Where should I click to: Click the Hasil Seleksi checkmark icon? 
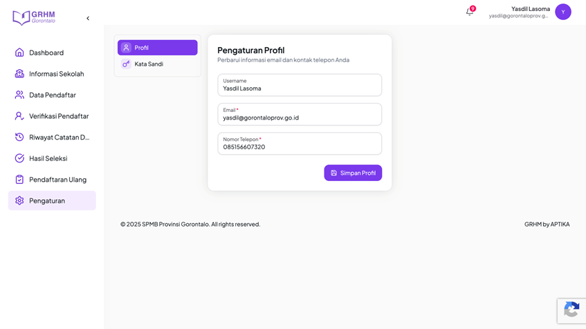[x=19, y=158]
